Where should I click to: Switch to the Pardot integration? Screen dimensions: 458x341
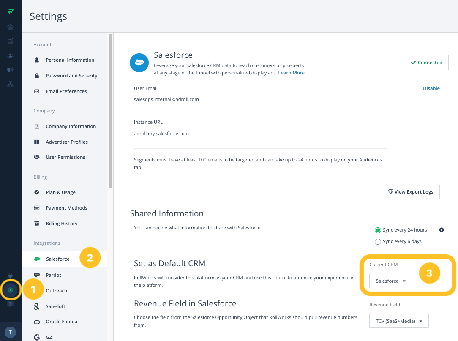[x=54, y=275]
